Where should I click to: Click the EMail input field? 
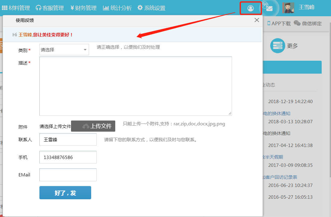coord(68,175)
